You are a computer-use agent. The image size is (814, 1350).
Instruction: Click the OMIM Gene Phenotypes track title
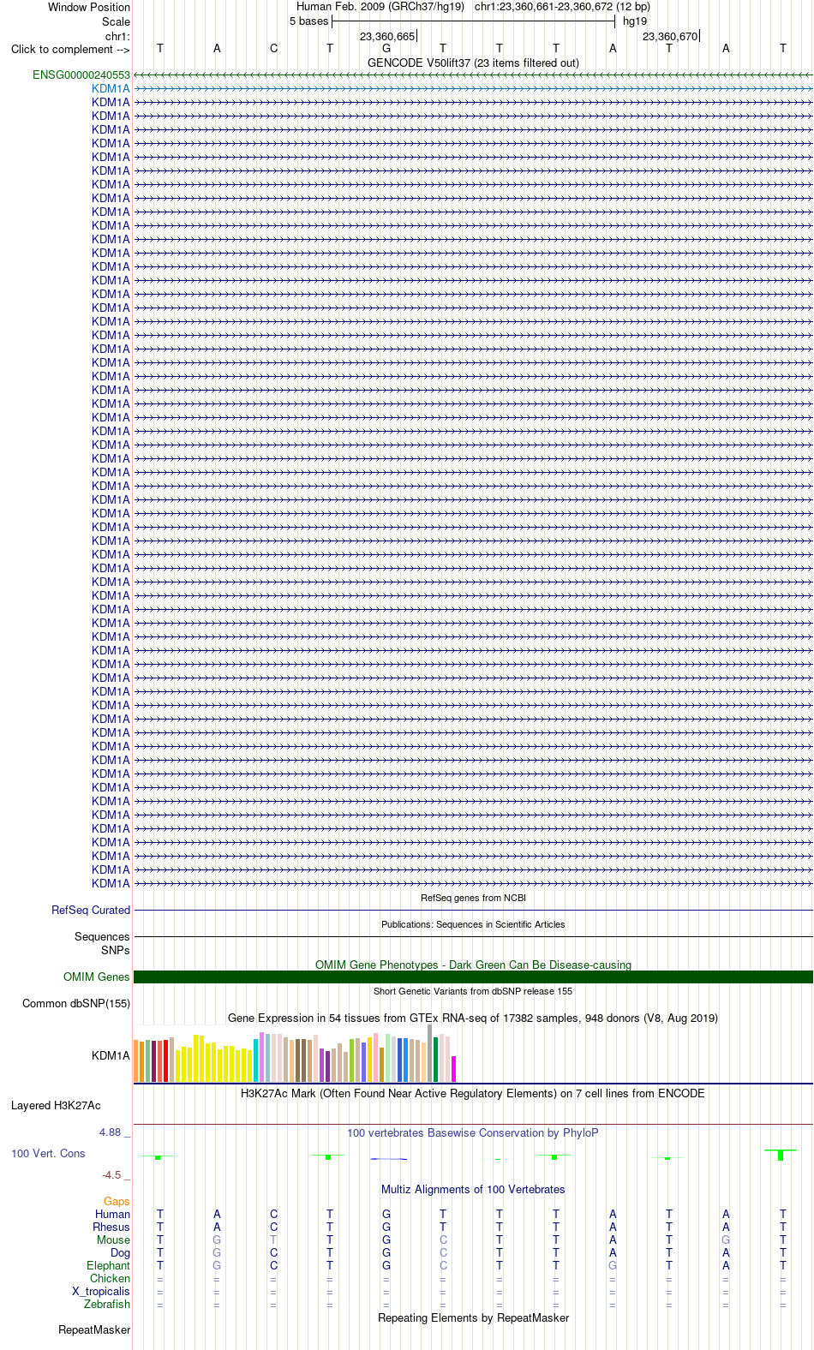coord(473,965)
